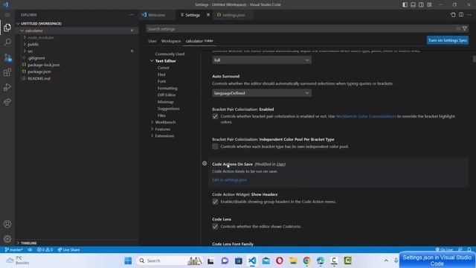
Task: Open the Manage gear in activity bar
Action: click(7, 239)
